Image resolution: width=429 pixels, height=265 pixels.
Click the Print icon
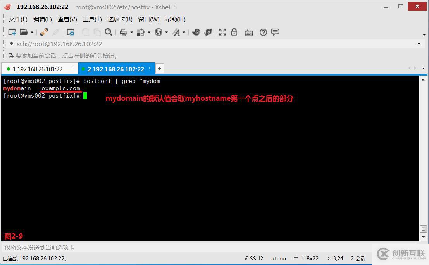click(123, 32)
